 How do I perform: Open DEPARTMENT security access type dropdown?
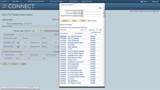pos(18,47)
